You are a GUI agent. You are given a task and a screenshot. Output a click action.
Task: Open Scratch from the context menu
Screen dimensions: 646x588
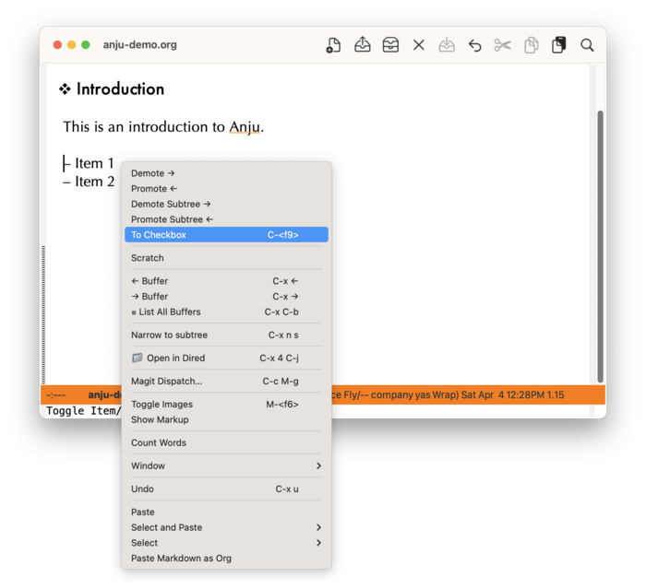[x=226, y=257]
